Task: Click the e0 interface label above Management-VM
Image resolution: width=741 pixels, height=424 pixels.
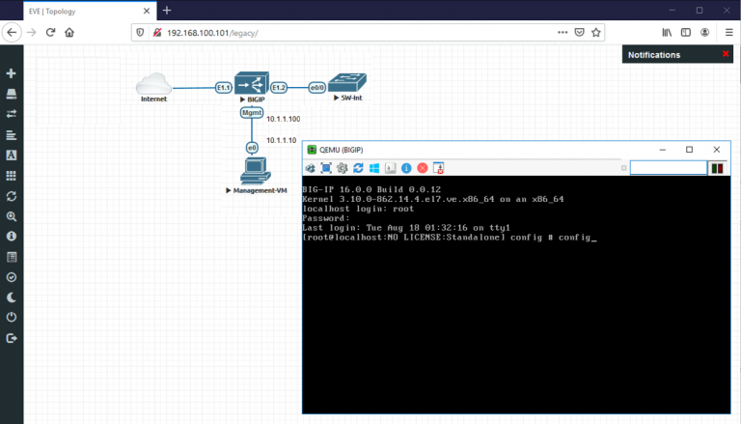Action: pyautogui.click(x=252, y=148)
